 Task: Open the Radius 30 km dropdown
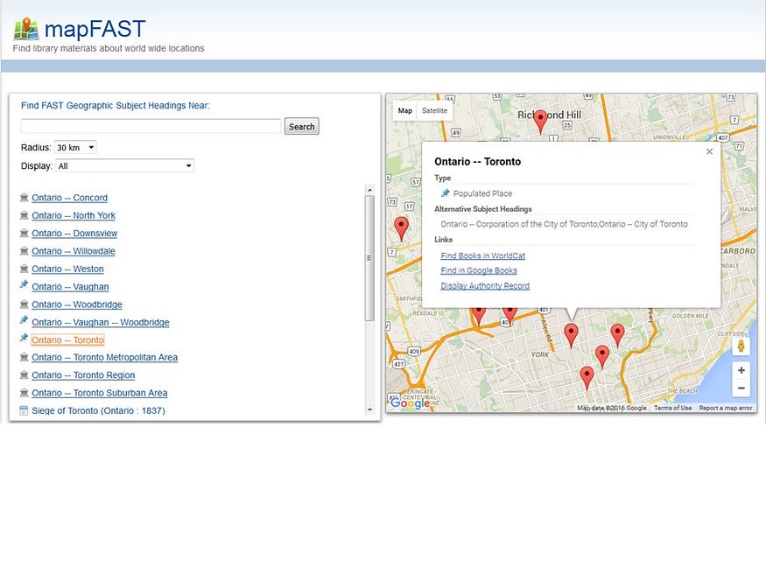click(75, 147)
